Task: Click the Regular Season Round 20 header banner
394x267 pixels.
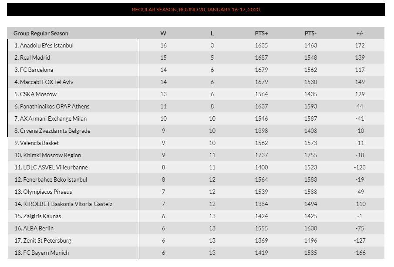Action: (196, 10)
